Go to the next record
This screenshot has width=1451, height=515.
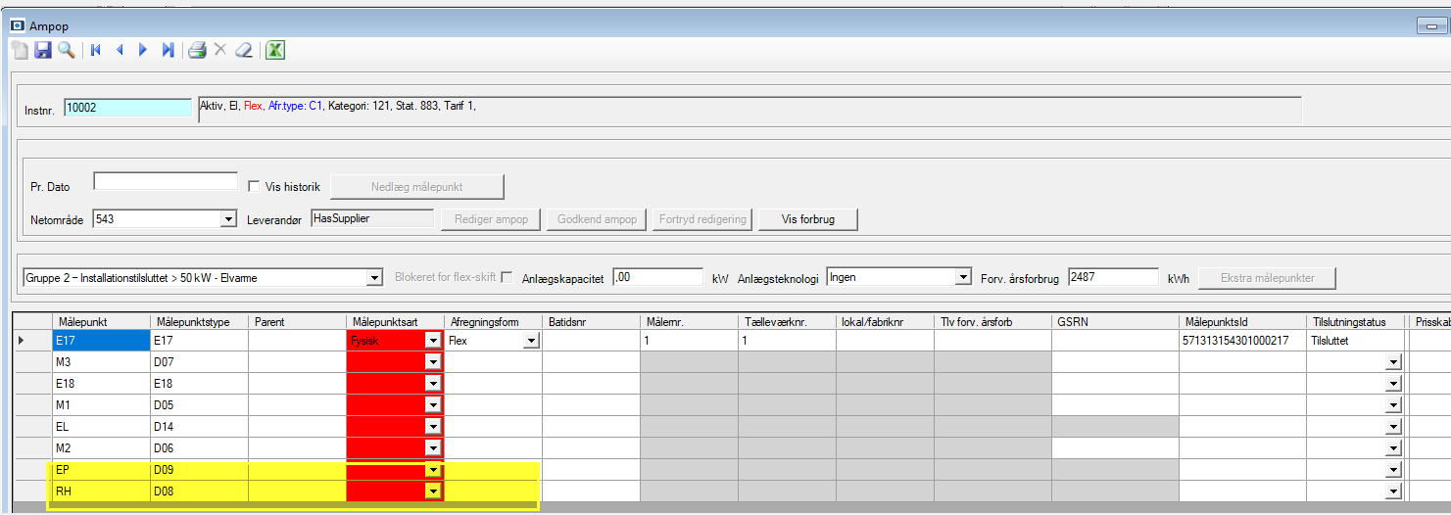tap(143, 50)
